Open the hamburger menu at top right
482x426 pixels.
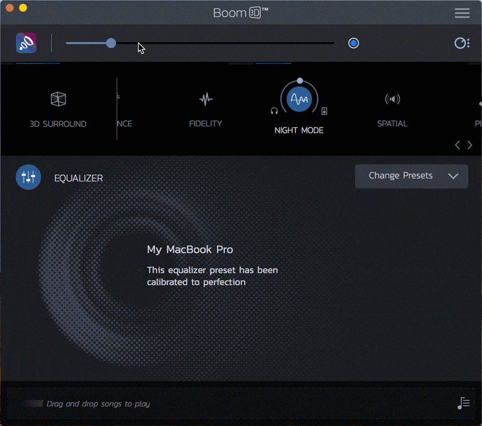pos(462,13)
